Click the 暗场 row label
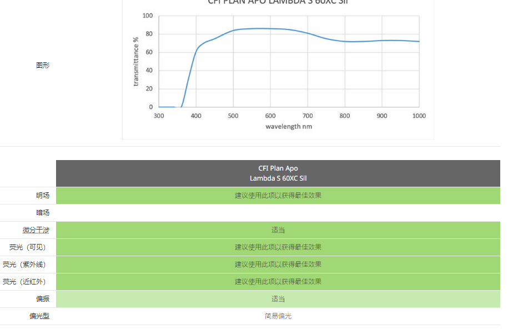Image resolution: width=528 pixels, height=329 pixels. tap(43, 213)
